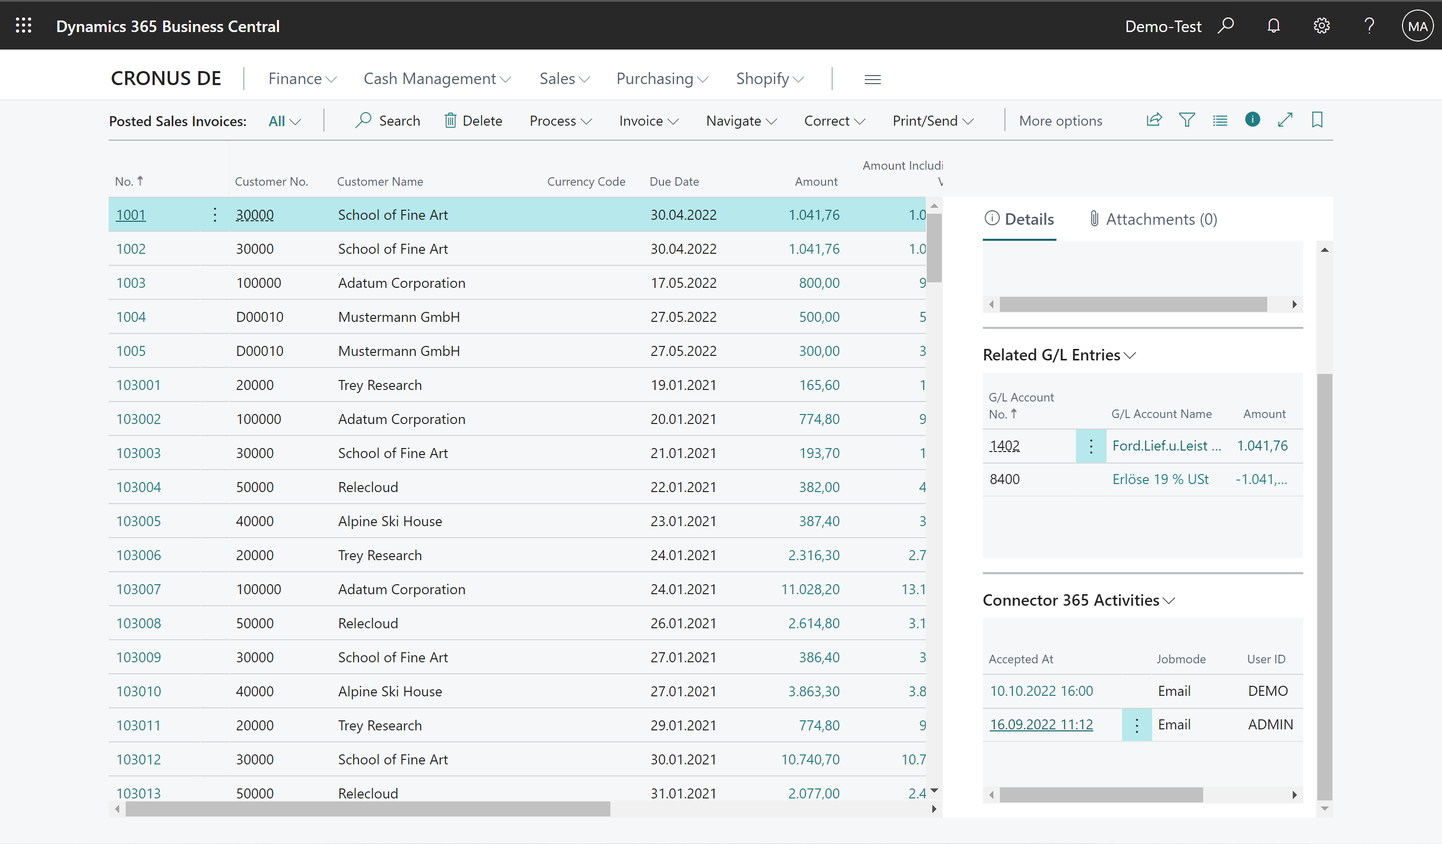This screenshot has height=844, width=1442.
Task: Open posted invoice 103013 link
Action: click(x=139, y=793)
